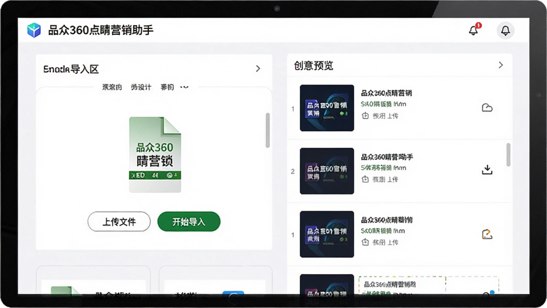Click the download icon on item 2
Screen dimensions: 547x308
click(x=487, y=170)
